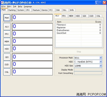This screenshot has height=97, width=107.
Task: Select the top-level Mark tab
Action: (x=4, y=10)
